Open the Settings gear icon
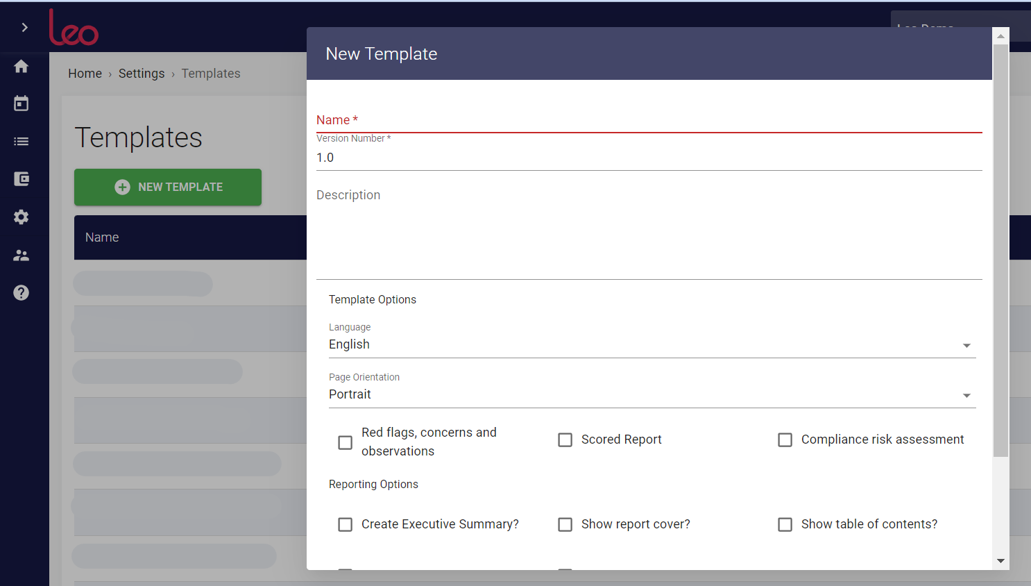The width and height of the screenshot is (1031, 586). pos(21,217)
